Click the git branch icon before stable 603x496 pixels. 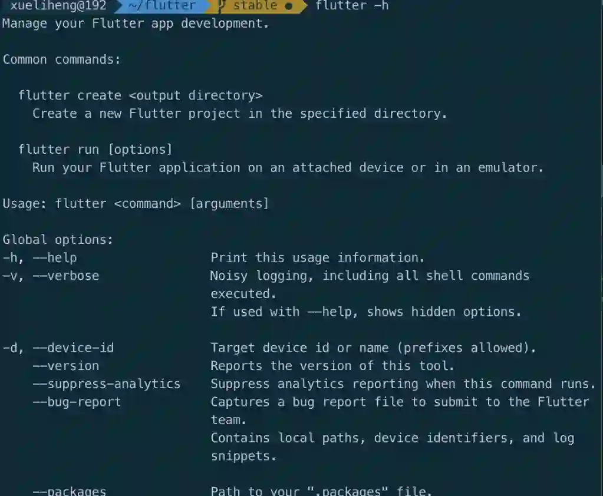pyautogui.click(x=222, y=5)
